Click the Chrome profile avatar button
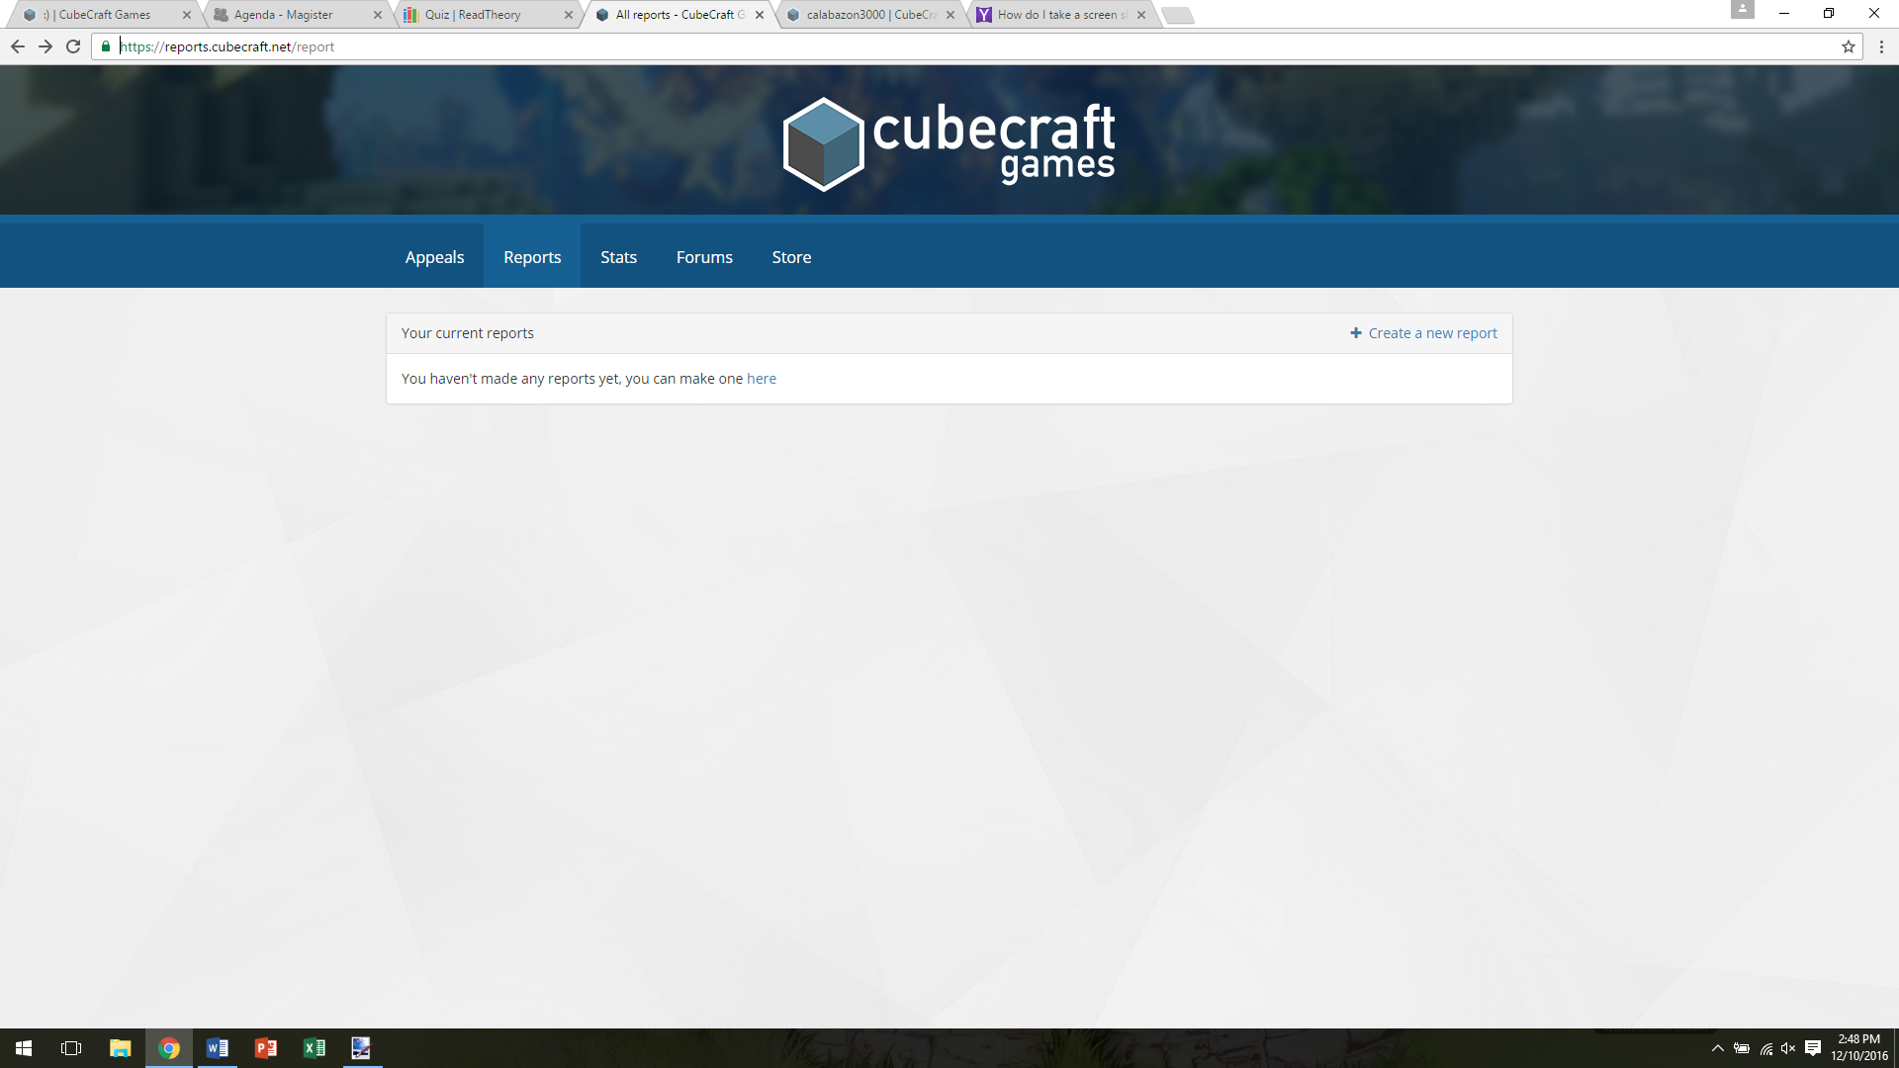This screenshot has width=1899, height=1068. click(x=1743, y=9)
